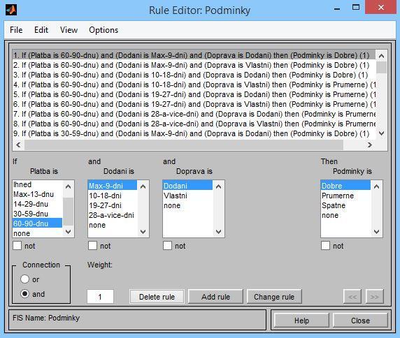This screenshot has width=400, height=338.
Task: Select rule 6 in the rule list
Action: [x=194, y=104]
